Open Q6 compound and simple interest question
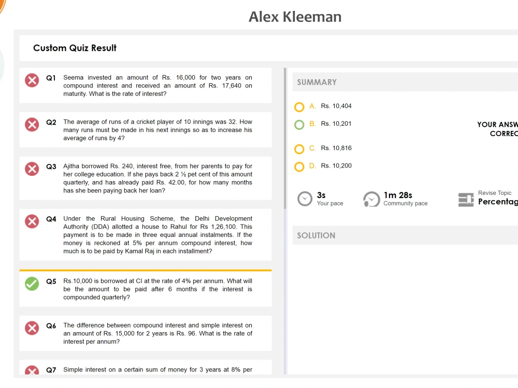Screen dimensions: 518x388 click(x=146, y=333)
